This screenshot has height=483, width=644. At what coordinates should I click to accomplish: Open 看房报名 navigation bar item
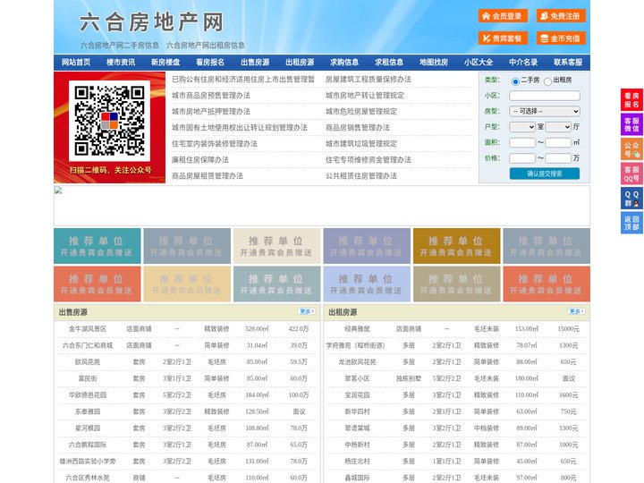click(x=210, y=63)
